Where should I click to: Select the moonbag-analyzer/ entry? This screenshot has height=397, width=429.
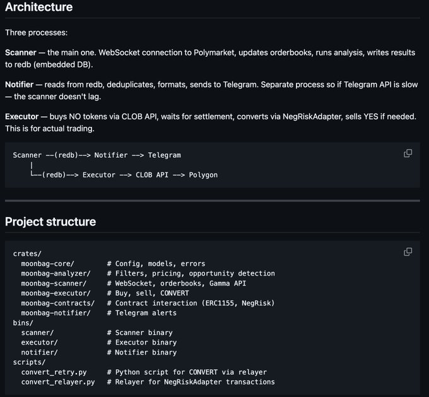[56, 273]
